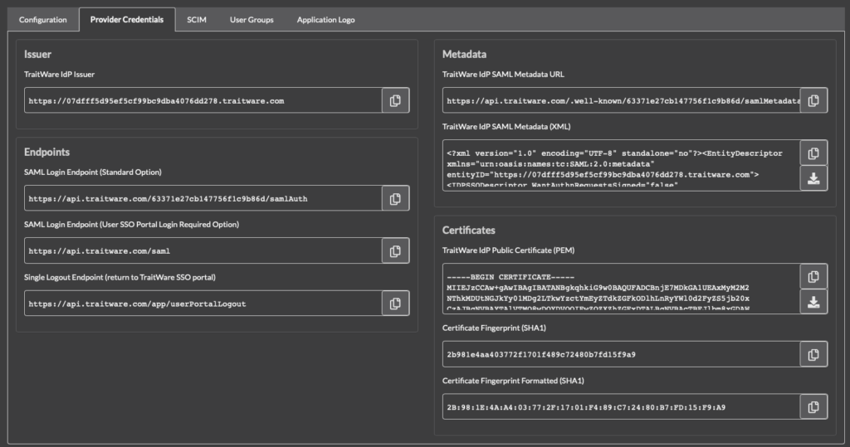Click the Certificates section heading
The width and height of the screenshot is (850, 447).
pos(468,231)
